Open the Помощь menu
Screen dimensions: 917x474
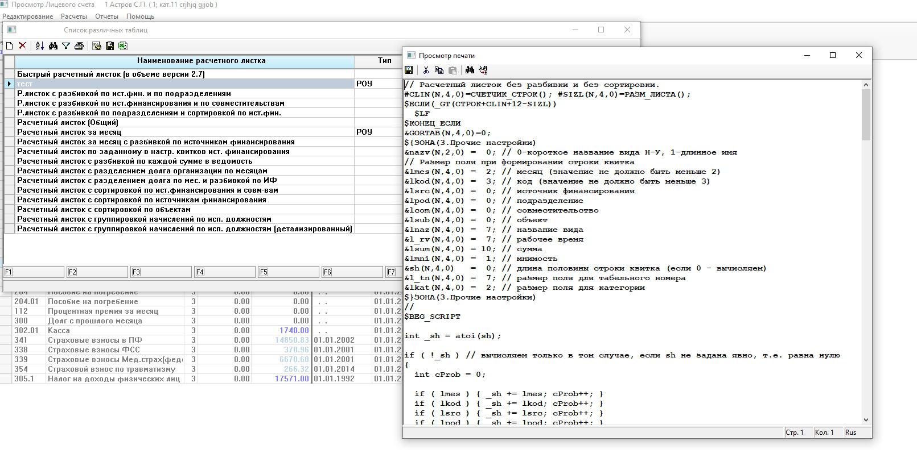pos(140,16)
